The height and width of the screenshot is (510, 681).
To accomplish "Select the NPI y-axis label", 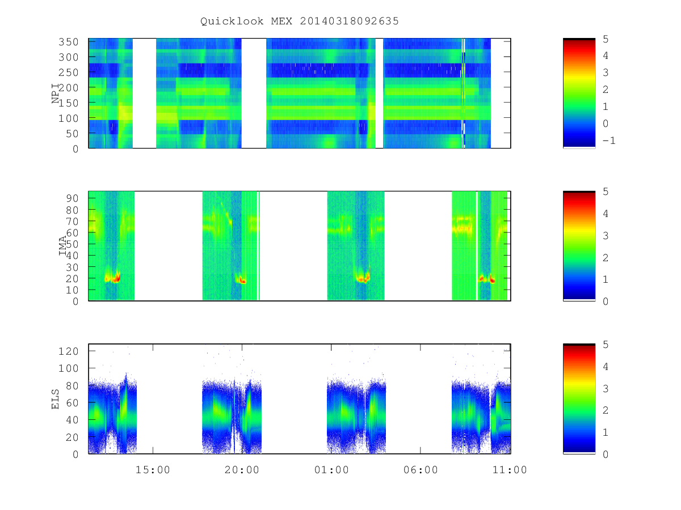I will [56, 93].
